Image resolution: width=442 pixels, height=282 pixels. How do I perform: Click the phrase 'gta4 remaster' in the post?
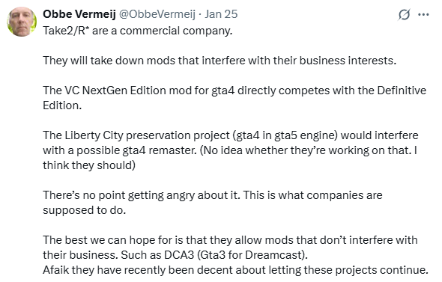pyautogui.click(x=160, y=150)
